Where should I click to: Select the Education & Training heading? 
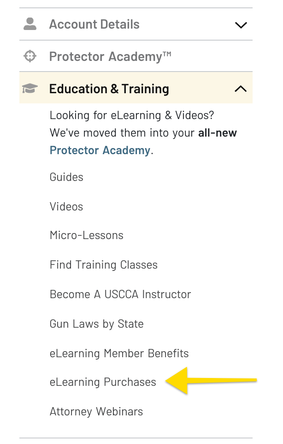pos(109,89)
